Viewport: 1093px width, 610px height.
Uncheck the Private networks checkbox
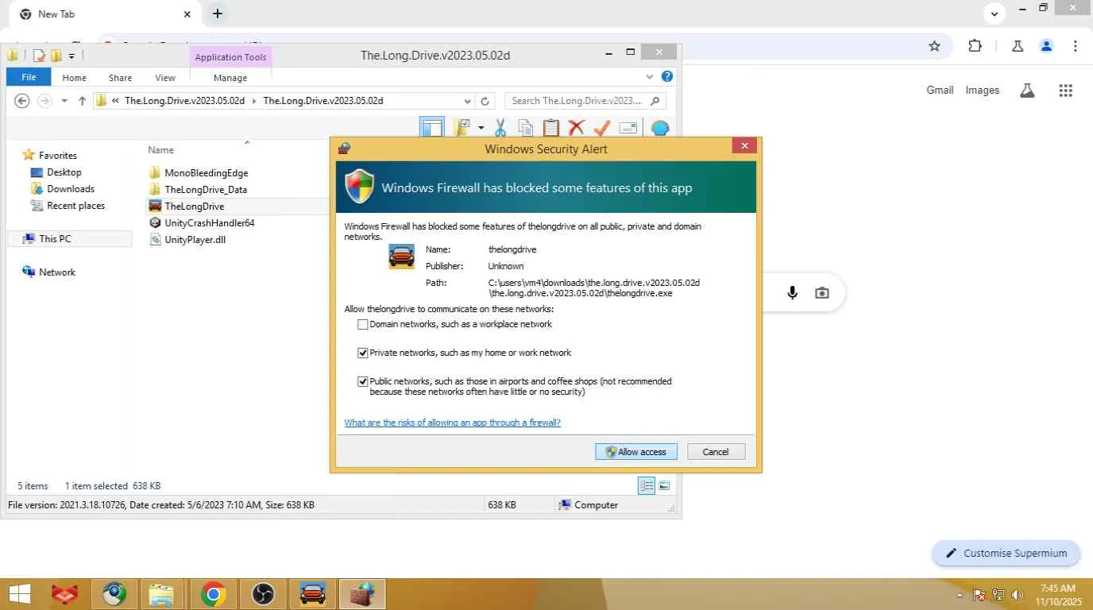(362, 353)
